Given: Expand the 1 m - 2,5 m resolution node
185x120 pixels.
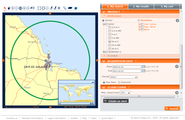Looking at the screenshot, I should 139,24.
